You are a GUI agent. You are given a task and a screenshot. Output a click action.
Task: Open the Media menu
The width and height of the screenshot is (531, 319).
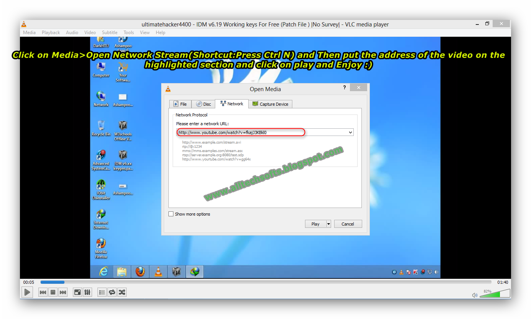pos(29,33)
